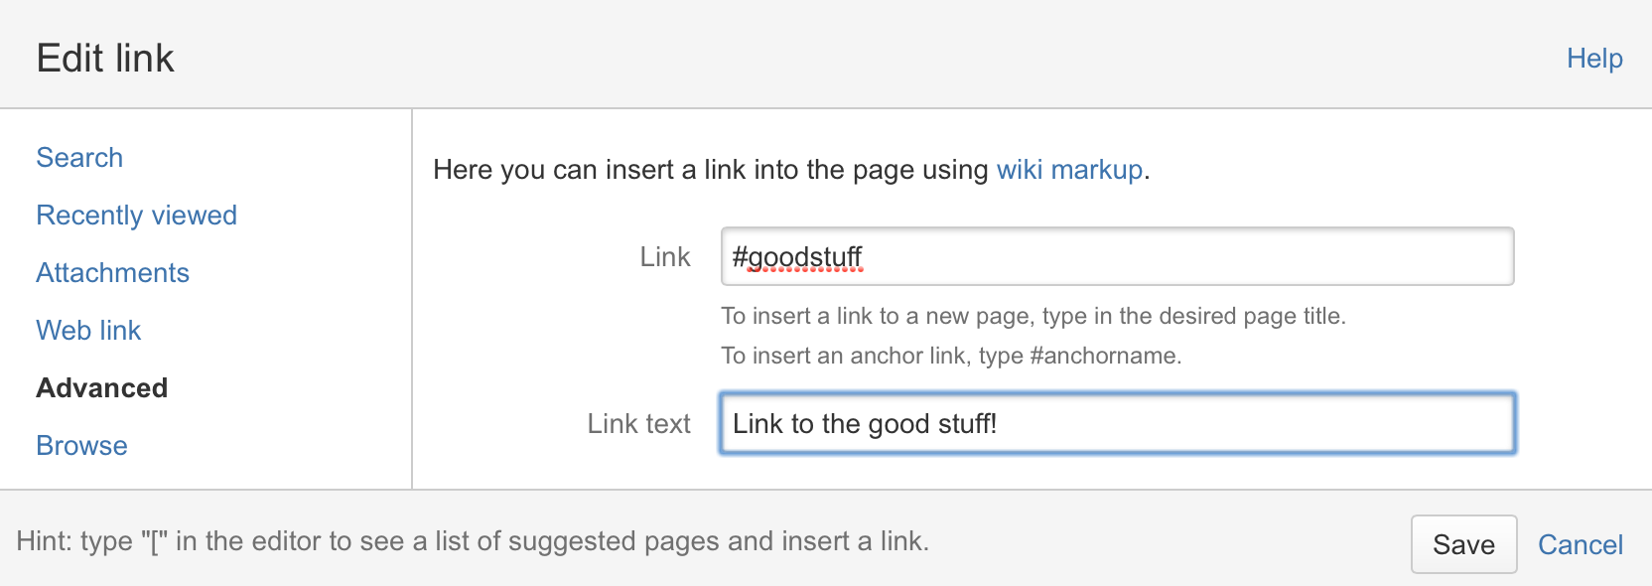The image size is (1652, 586).
Task: Select the Advanced tab
Action: (x=102, y=388)
